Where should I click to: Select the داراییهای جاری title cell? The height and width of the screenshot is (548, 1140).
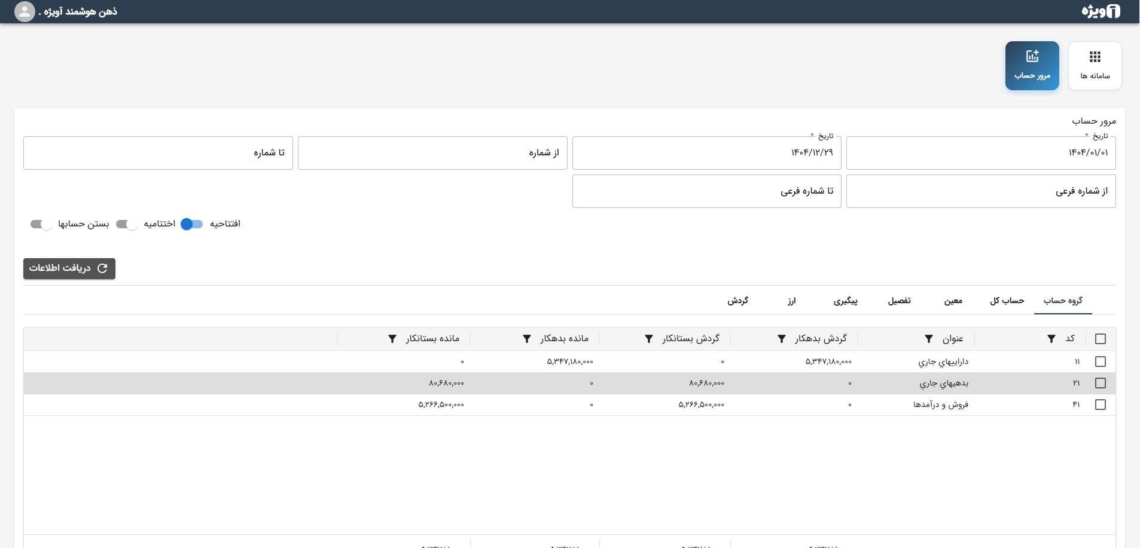[943, 362]
